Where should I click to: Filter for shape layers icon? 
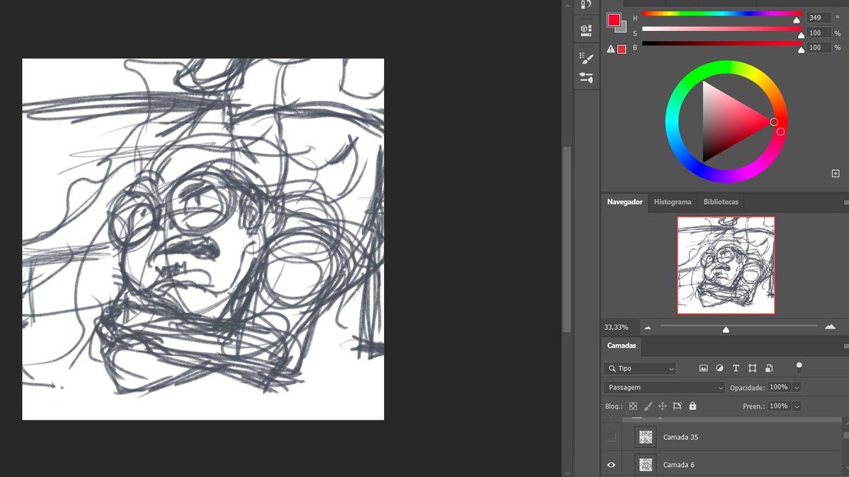tap(752, 368)
